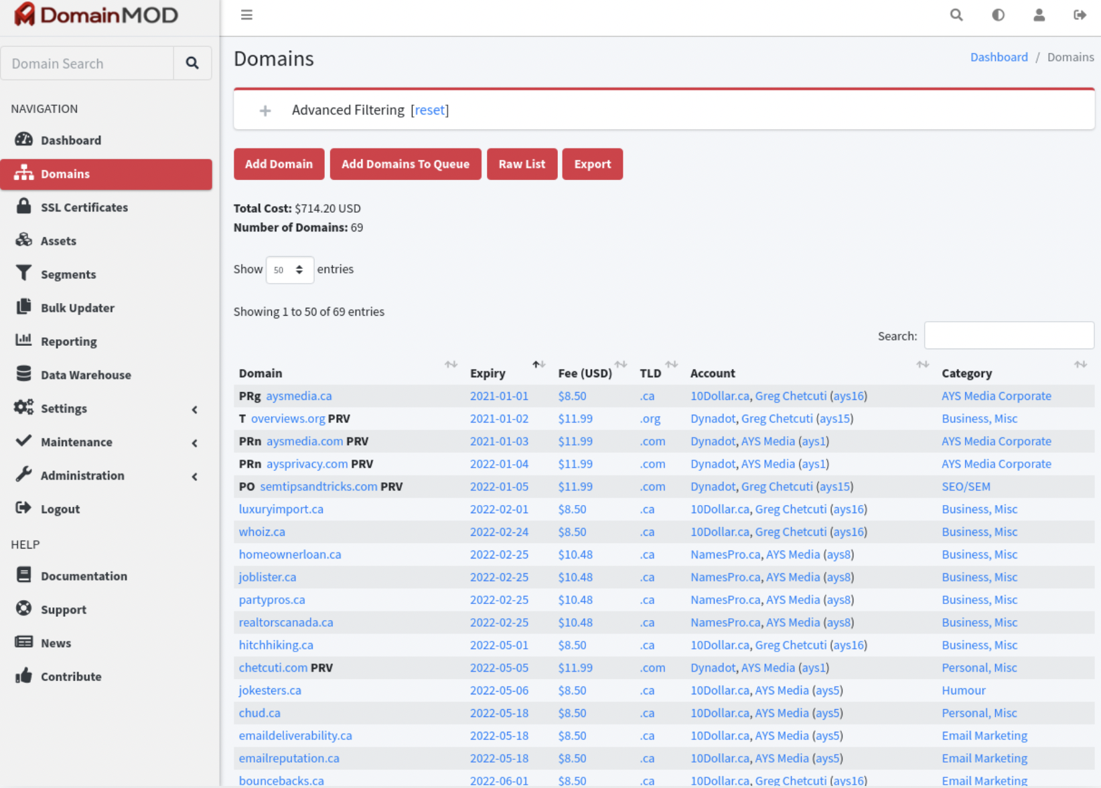Open the Dashboard section in the sidebar
Viewport: 1101px width, 788px height.
71,140
